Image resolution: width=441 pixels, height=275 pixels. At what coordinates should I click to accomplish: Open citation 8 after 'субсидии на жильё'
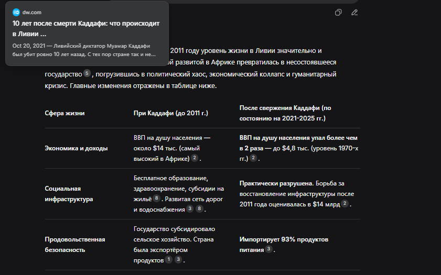156,199
